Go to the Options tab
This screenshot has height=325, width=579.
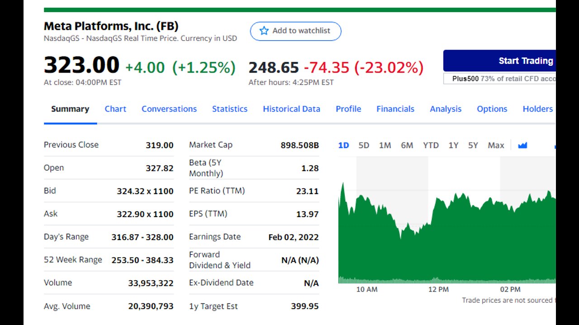click(x=492, y=109)
